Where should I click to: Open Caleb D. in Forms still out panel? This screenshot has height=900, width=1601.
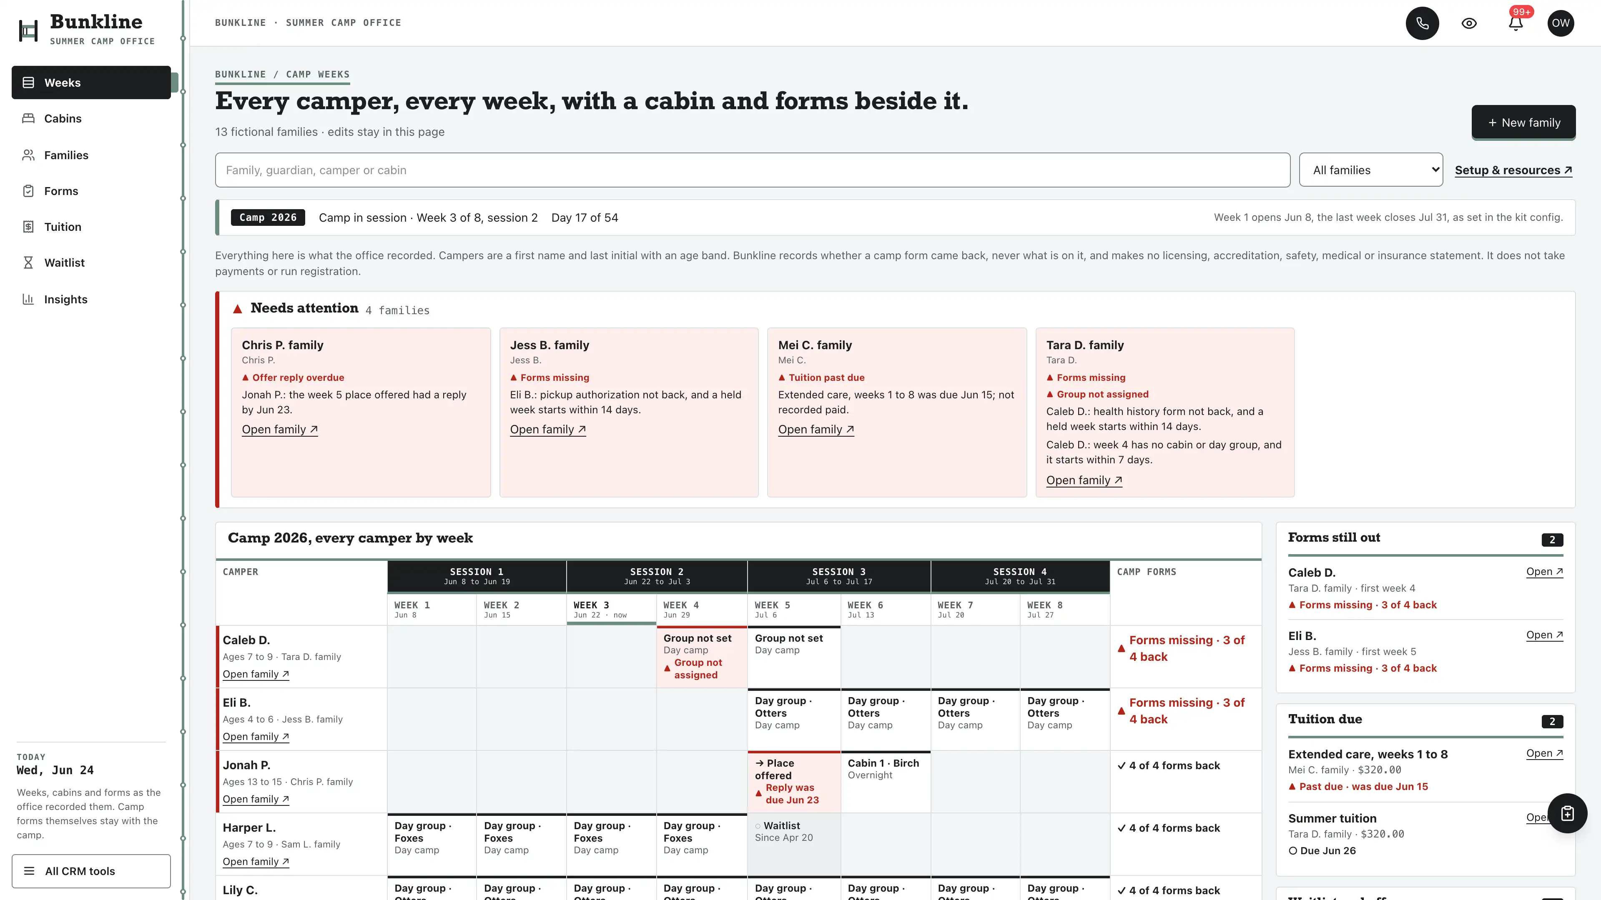(1544, 571)
